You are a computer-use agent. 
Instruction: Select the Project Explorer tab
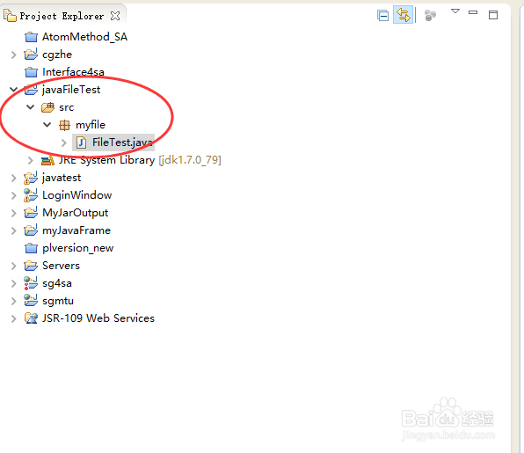pos(62,16)
